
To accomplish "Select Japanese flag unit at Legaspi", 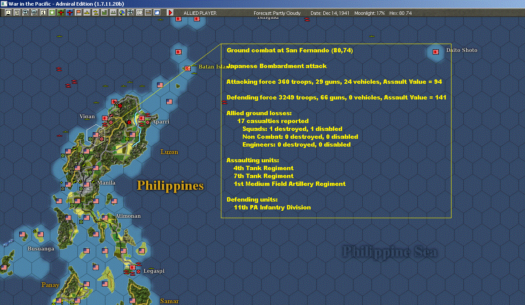I will coord(133,267).
